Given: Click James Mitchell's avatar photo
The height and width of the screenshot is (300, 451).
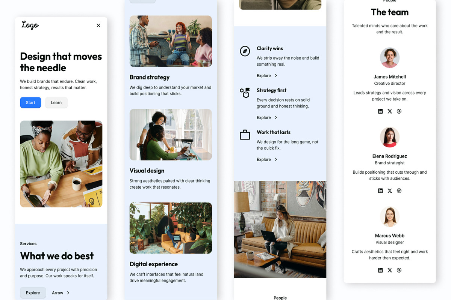Looking at the screenshot, I should 390,58.
